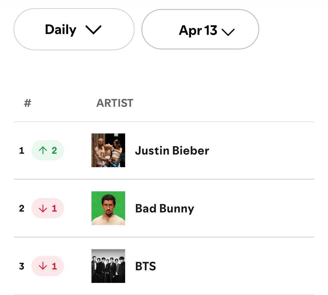Click the green number 2 in Justin Bieber's badge
Screen dimensions: 328x295
click(54, 151)
